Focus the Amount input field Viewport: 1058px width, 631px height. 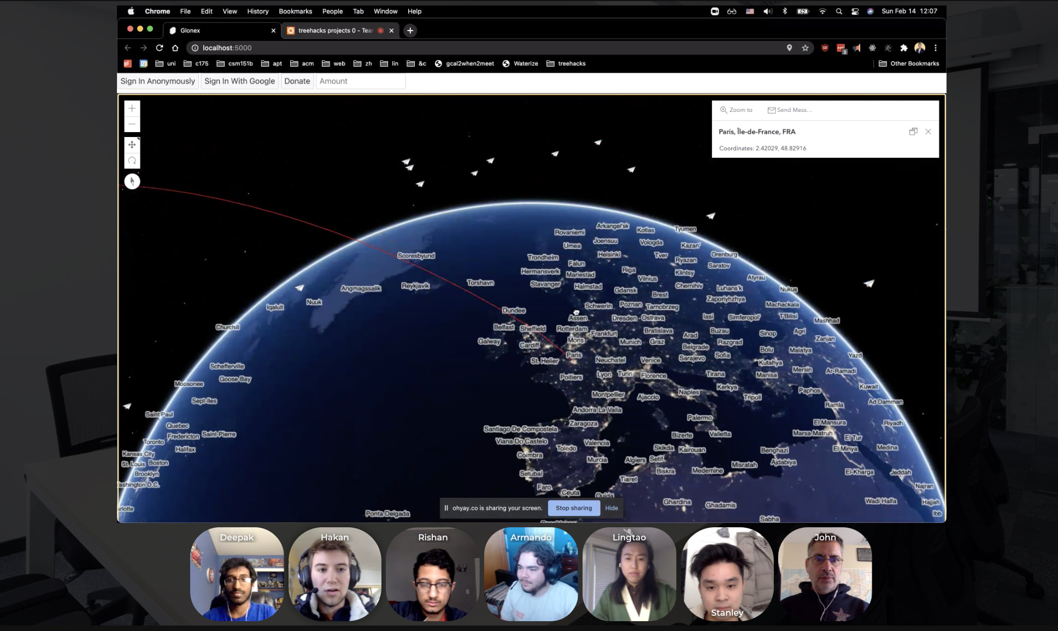[x=361, y=81]
